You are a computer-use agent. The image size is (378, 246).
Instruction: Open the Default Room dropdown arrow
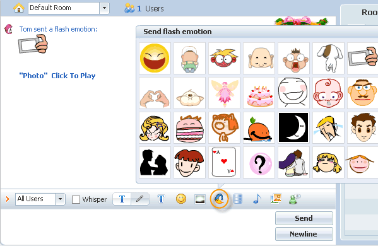[104, 8]
